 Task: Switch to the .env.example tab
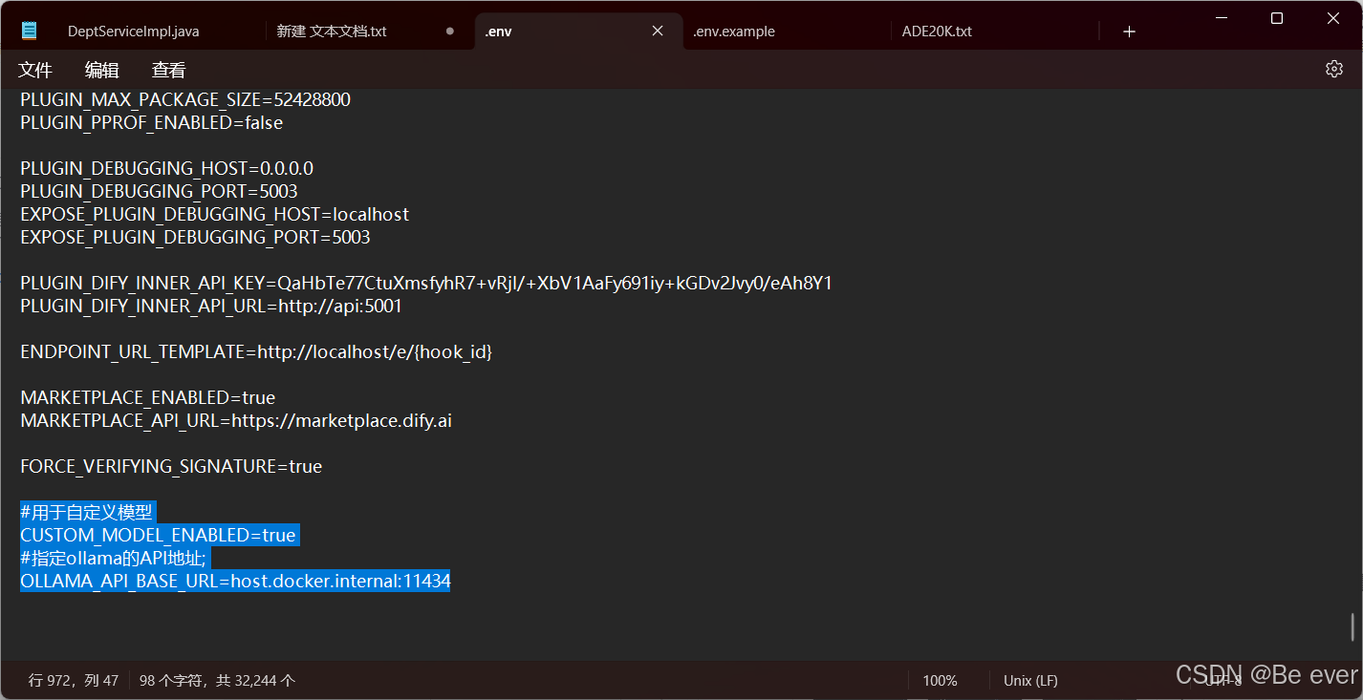pyautogui.click(x=734, y=31)
